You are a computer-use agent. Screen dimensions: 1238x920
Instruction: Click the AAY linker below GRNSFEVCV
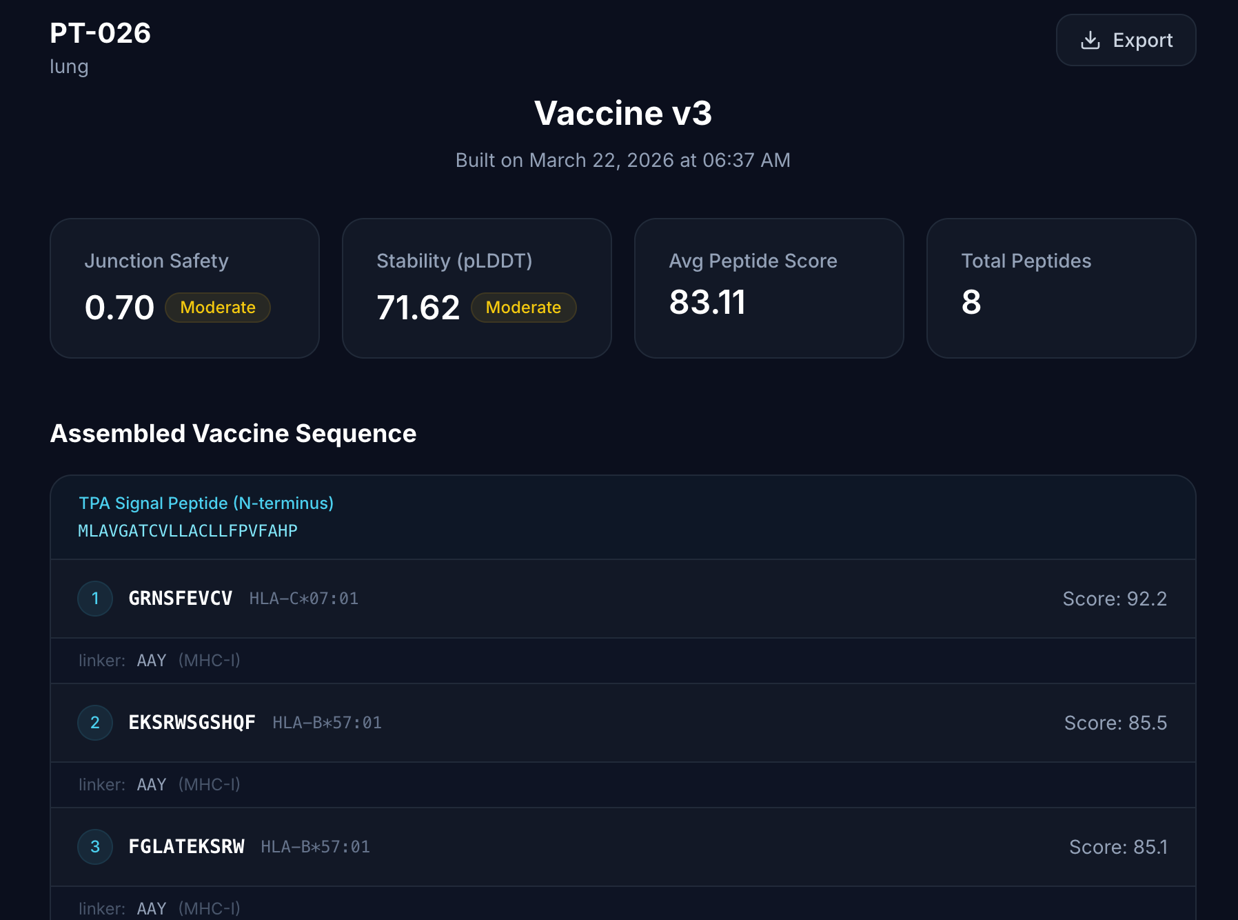(152, 661)
